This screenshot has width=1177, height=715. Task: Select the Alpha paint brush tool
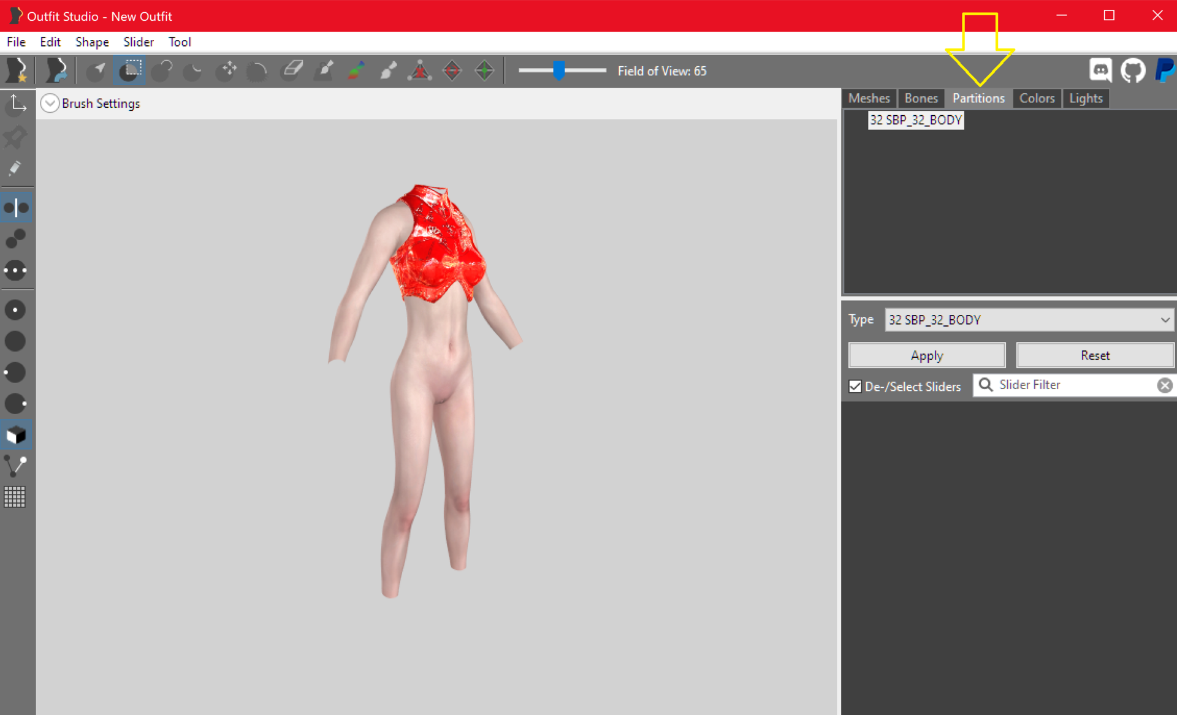point(388,70)
